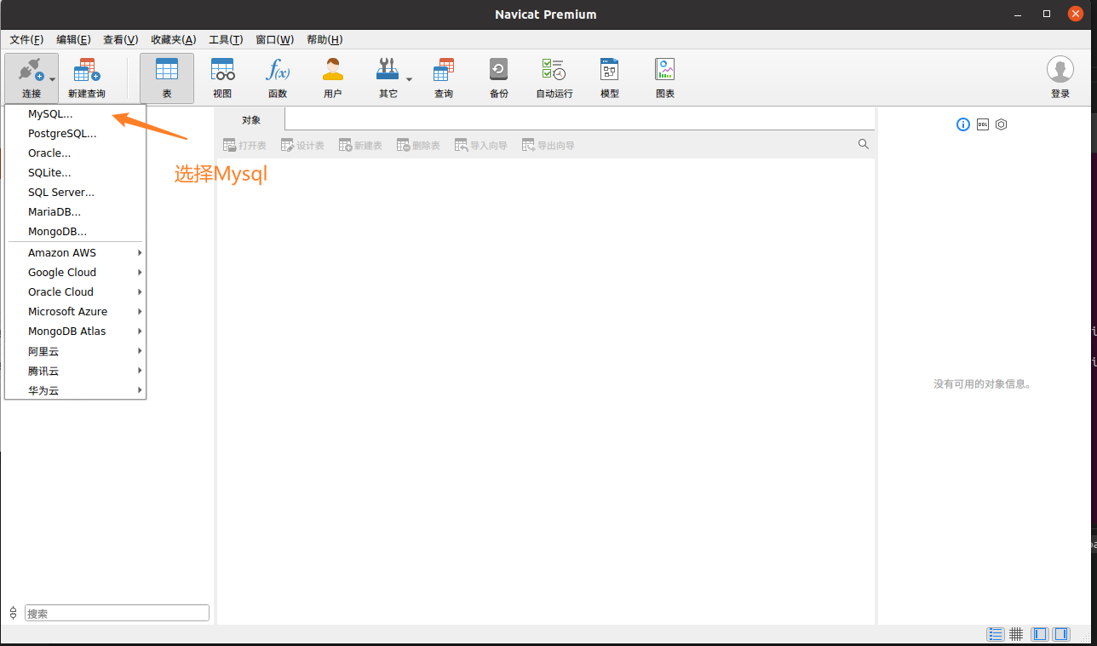Click the 登录 avatar icon
1097x646 pixels.
1060,70
